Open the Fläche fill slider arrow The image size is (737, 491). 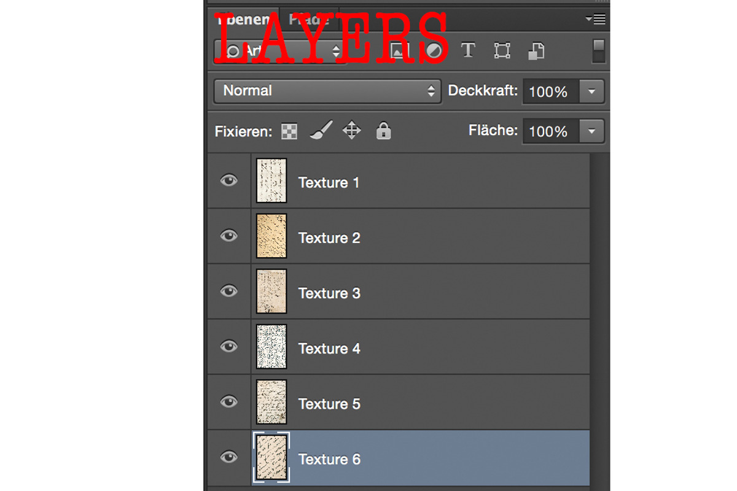(x=591, y=131)
